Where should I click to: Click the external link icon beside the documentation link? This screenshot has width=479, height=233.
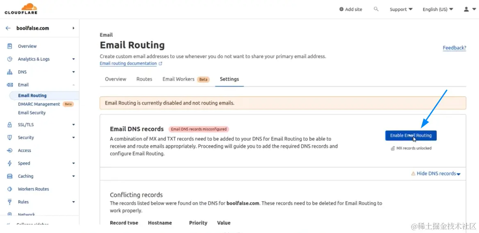pos(160,64)
